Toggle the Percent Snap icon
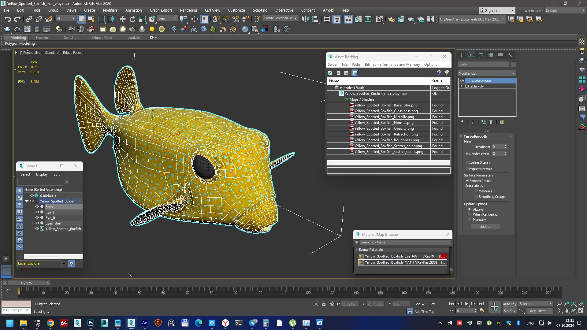 pyautogui.click(x=236, y=19)
